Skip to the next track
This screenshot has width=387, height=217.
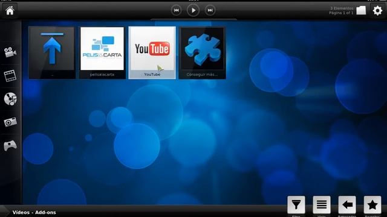[210, 10]
